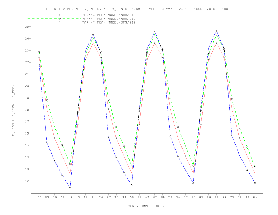278x215 pixels.
Task: Click forecast hour tick label 30
Action: click(116, 197)
